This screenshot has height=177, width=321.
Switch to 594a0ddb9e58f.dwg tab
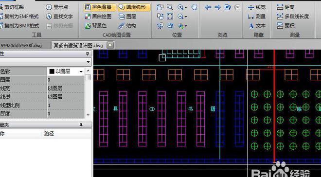[x=21, y=45]
